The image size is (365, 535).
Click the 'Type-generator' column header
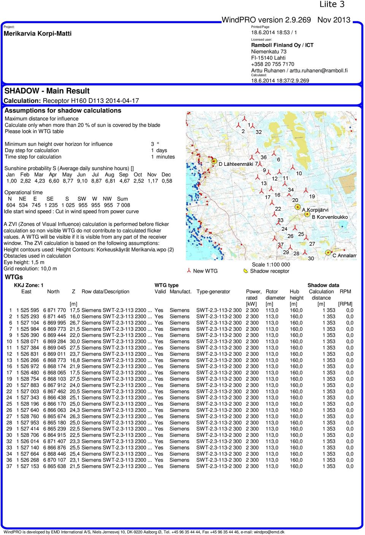[213, 292]
